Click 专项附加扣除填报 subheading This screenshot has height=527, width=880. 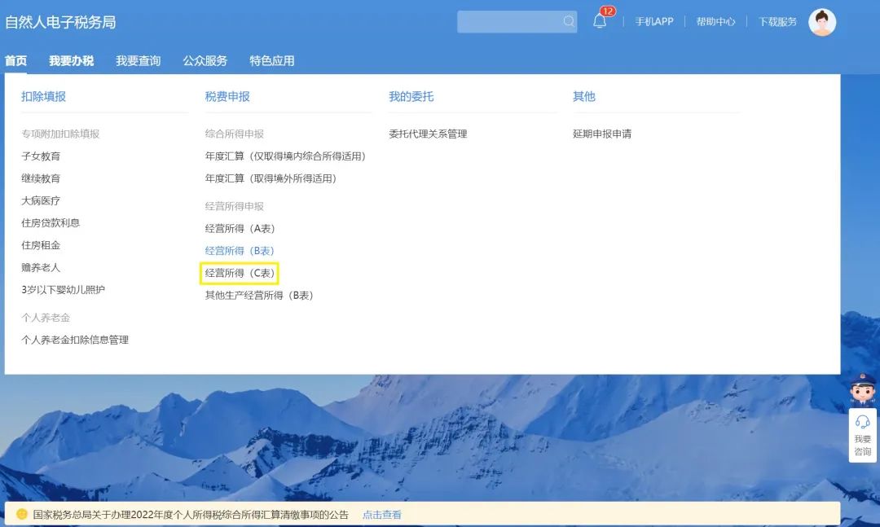pos(60,134)
